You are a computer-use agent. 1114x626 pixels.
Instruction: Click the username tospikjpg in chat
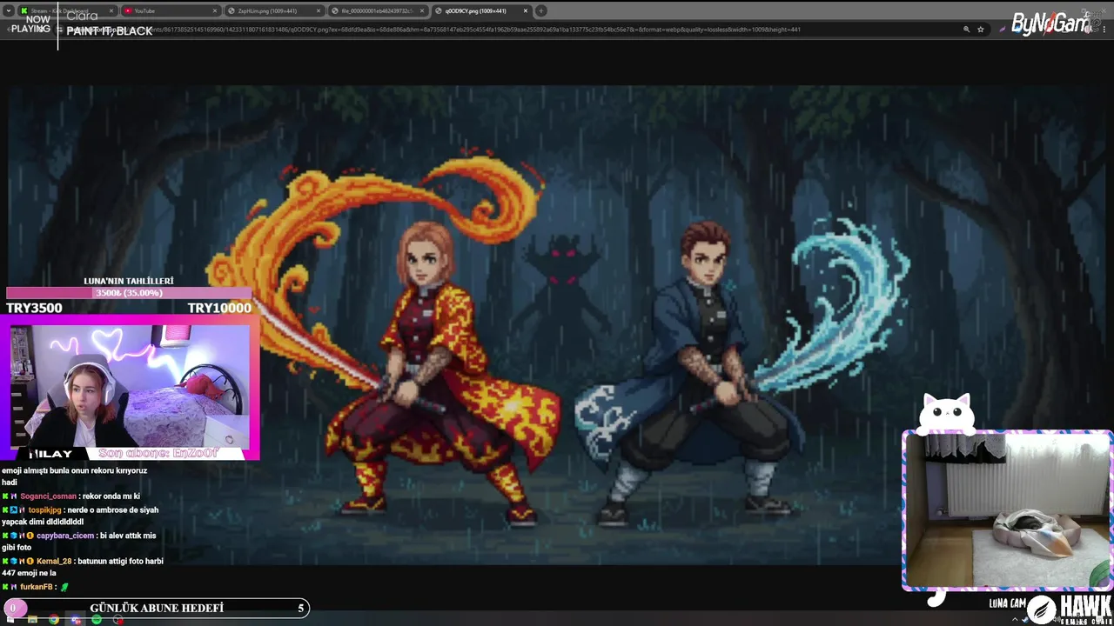click(x=44, y=510)
